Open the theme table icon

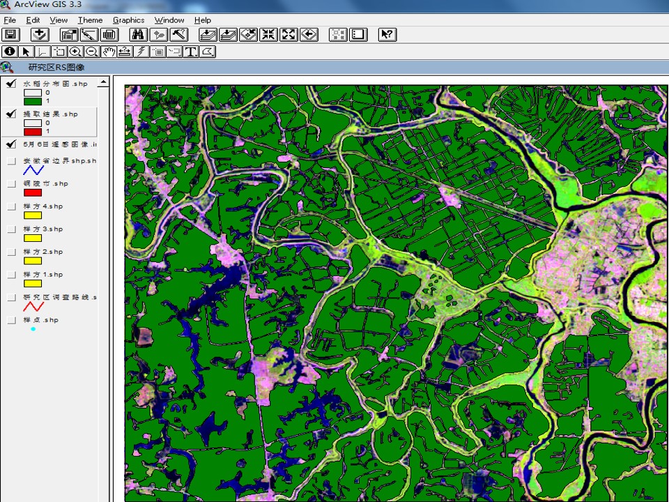tap(109, 35)
